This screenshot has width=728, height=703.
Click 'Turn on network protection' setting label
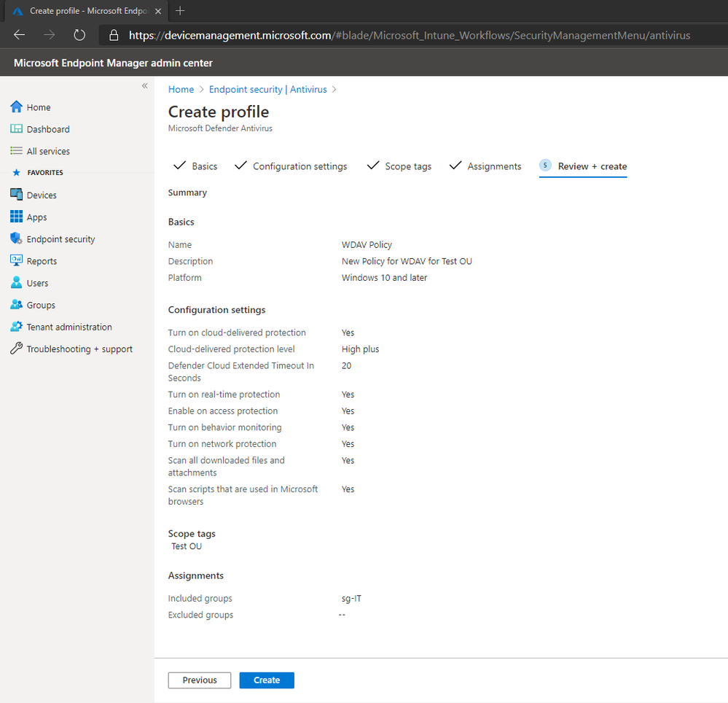tap(222, 443)
